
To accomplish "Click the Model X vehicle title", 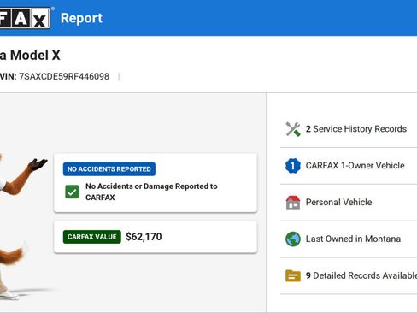I will (x=30, y=56).
